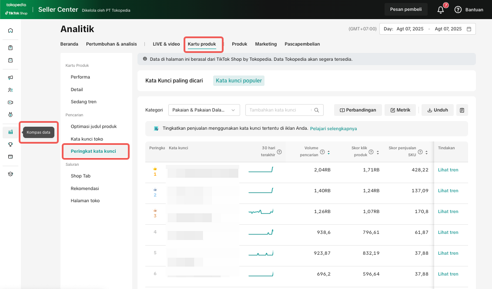
Task: Click the Perbandingan button
Action: coord(358,110)
